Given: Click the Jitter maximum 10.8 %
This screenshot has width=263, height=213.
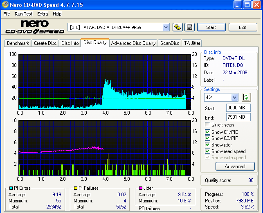Looking at the screenshot, I should tap(184, 200).
